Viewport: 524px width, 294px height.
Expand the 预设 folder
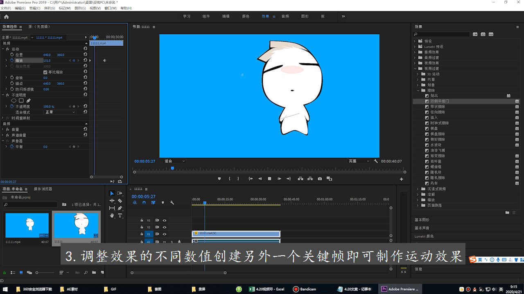[x=415, y=41]
